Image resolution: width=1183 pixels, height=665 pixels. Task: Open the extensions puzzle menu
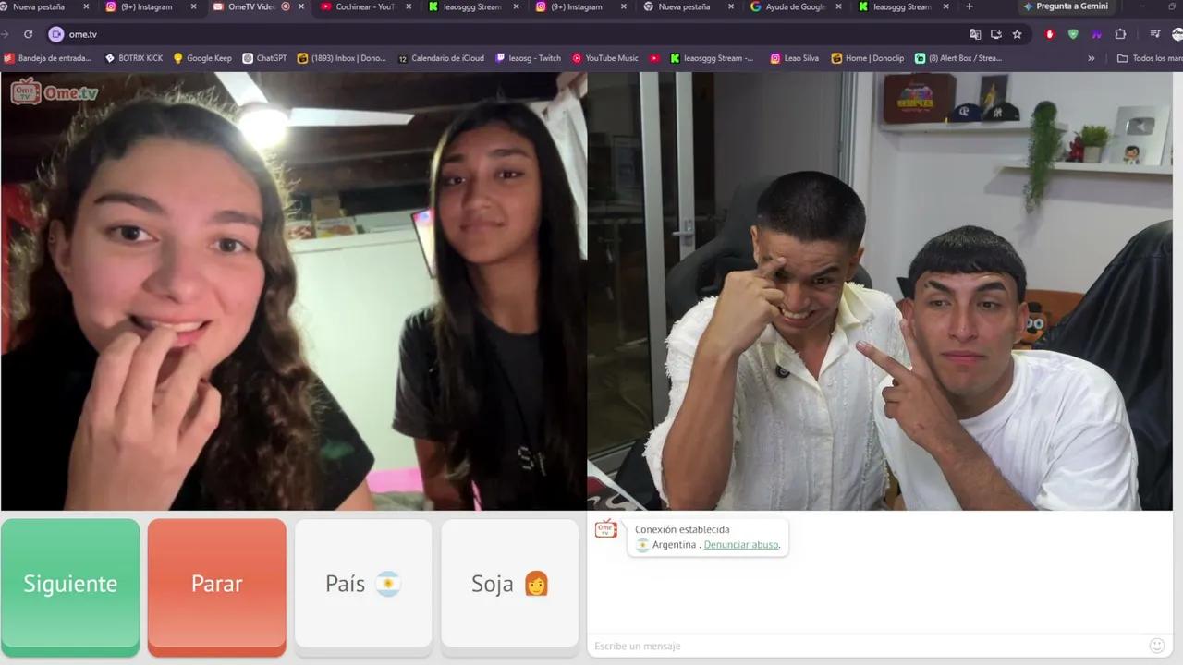pyautogui.click(x=1120, y=34)
